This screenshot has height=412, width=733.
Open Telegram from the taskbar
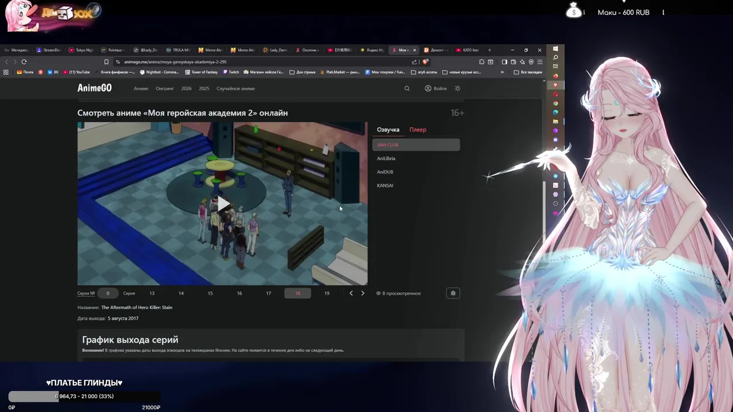(555, 176)
